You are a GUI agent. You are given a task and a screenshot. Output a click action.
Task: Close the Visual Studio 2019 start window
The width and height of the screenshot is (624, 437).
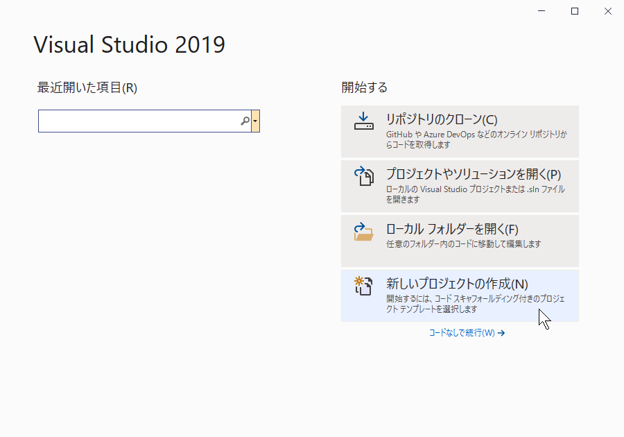tap(607, 11)
